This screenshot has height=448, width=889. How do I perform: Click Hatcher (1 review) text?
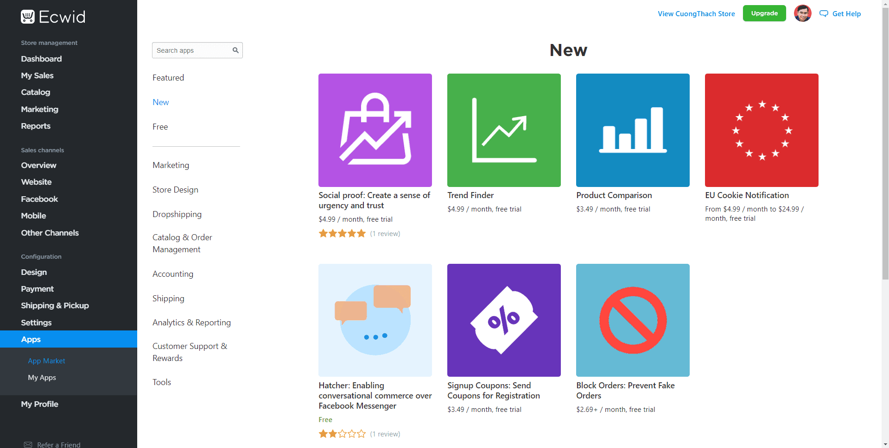[385, 434]
